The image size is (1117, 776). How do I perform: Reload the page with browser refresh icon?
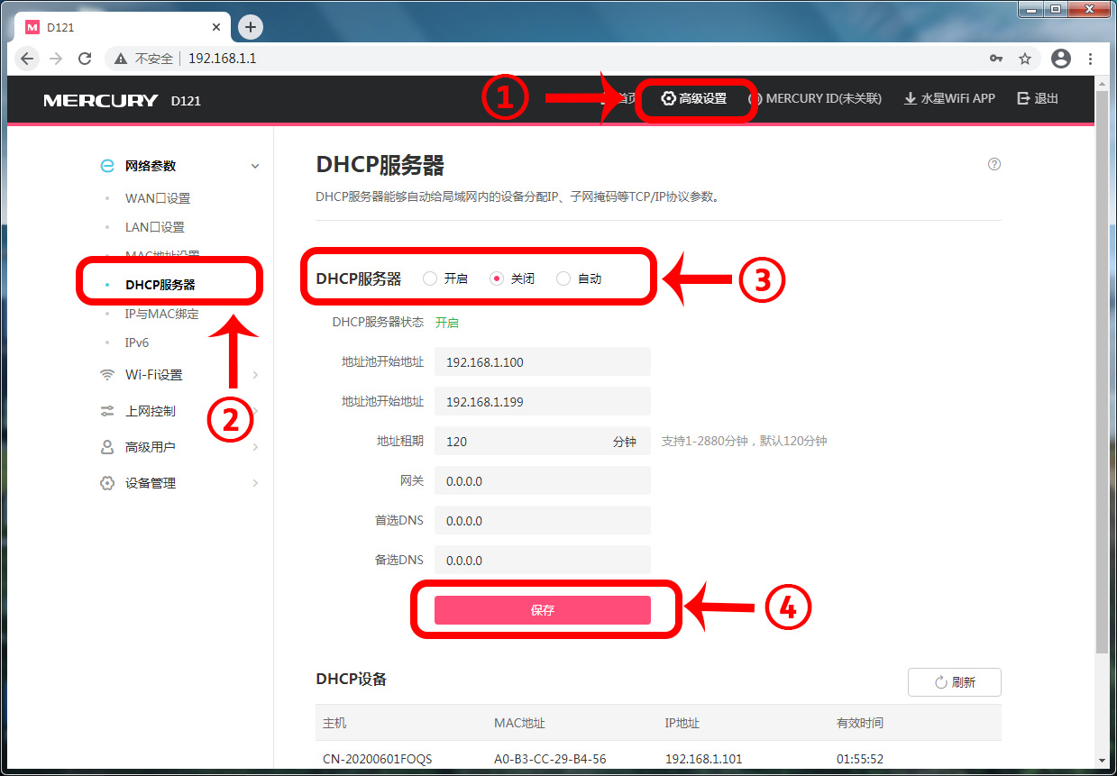coord(85,59)
